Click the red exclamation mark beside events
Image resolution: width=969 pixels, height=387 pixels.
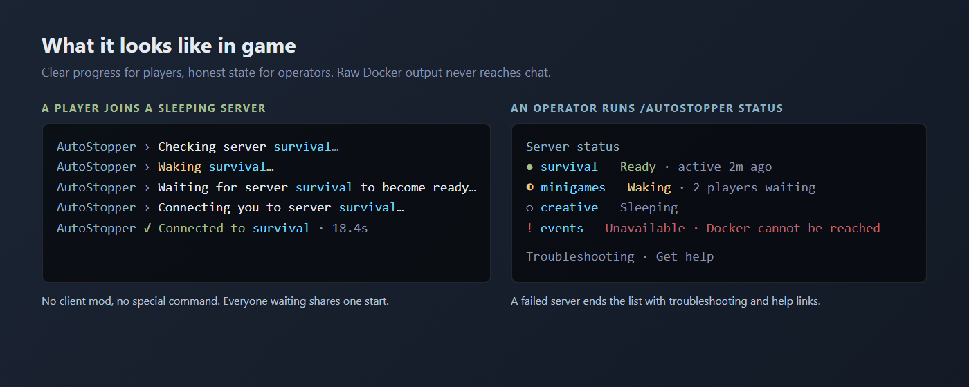tap(529, 228)
